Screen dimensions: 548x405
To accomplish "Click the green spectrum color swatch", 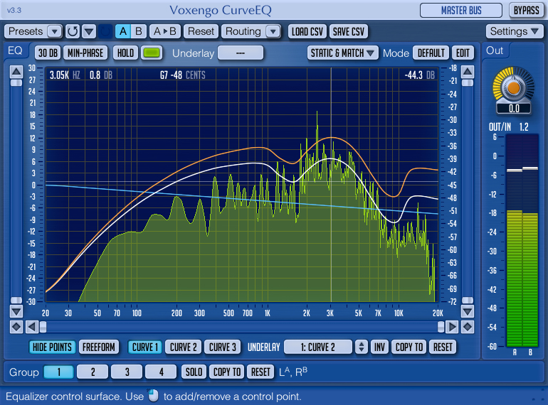I will pos(152,53).
